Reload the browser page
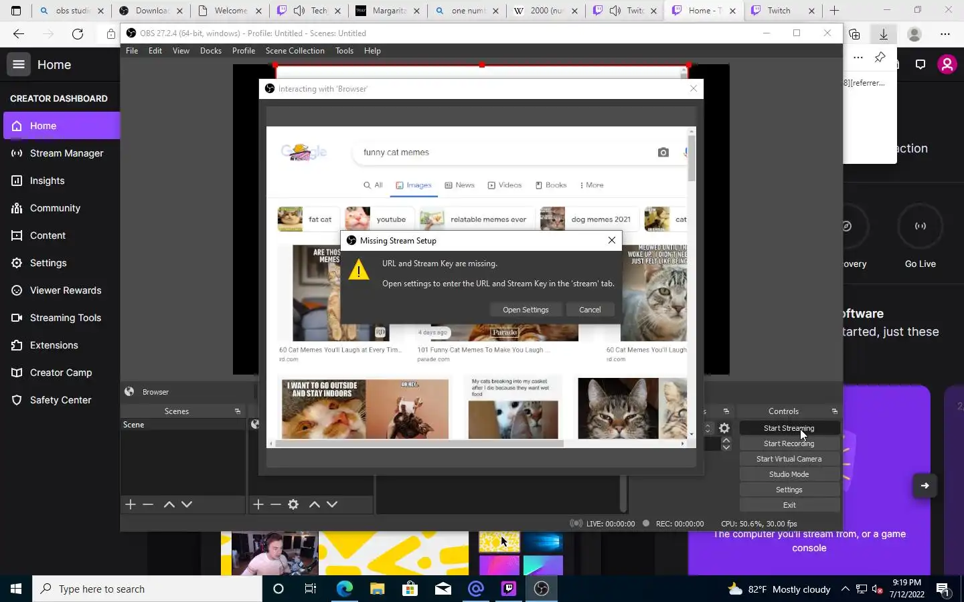This screenshot has height=602, width=964. 78,34
